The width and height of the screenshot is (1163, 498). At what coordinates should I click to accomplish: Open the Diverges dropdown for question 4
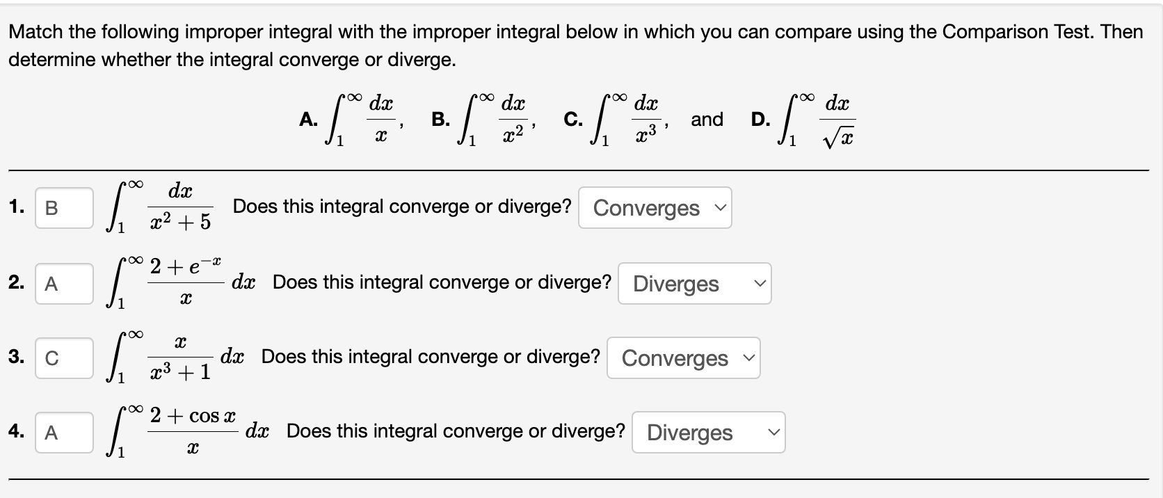pyautogui.click(x=707, y=432)
